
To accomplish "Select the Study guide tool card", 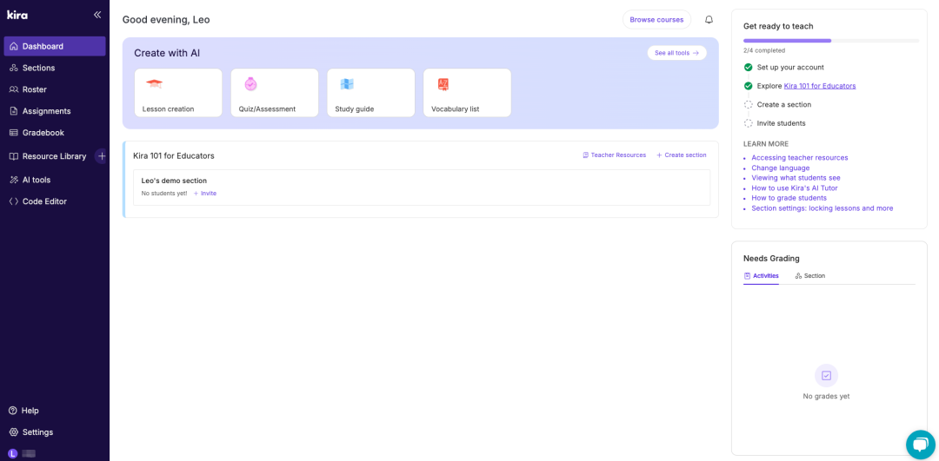I will [371, 93].
